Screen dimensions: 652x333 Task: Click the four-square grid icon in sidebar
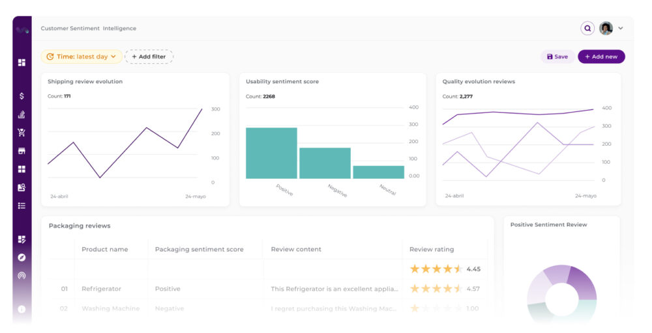coord(22,169)
